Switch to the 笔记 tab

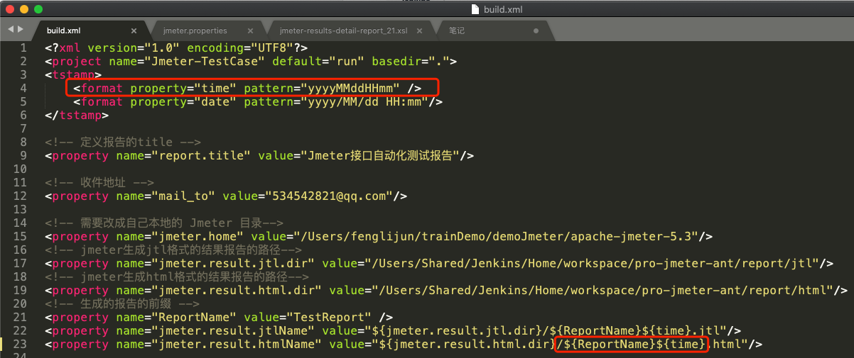pos(457,31)
